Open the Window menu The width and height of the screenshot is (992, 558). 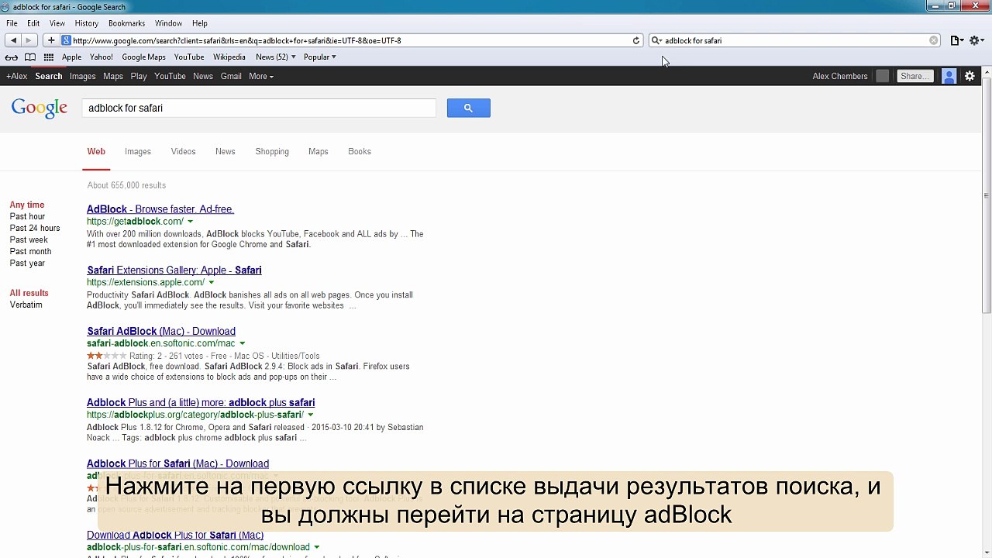(168, 23)
